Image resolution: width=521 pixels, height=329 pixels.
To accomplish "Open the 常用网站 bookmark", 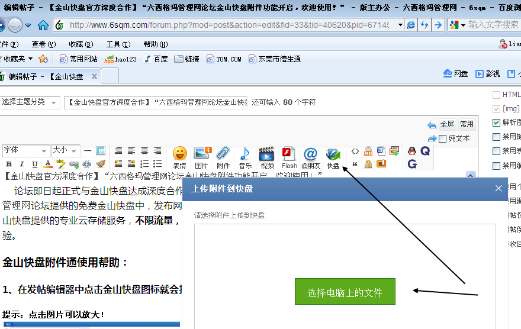I will 78,59.
